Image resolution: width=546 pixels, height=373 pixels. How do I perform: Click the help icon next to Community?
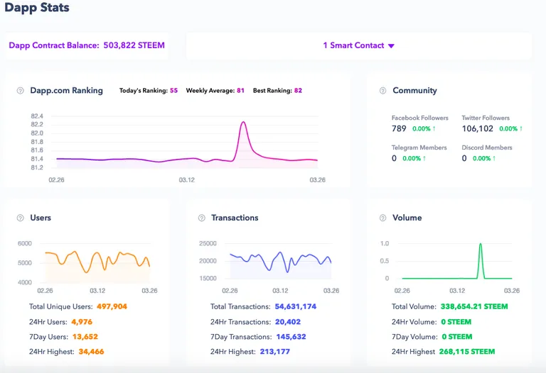(x=382, y=91)
